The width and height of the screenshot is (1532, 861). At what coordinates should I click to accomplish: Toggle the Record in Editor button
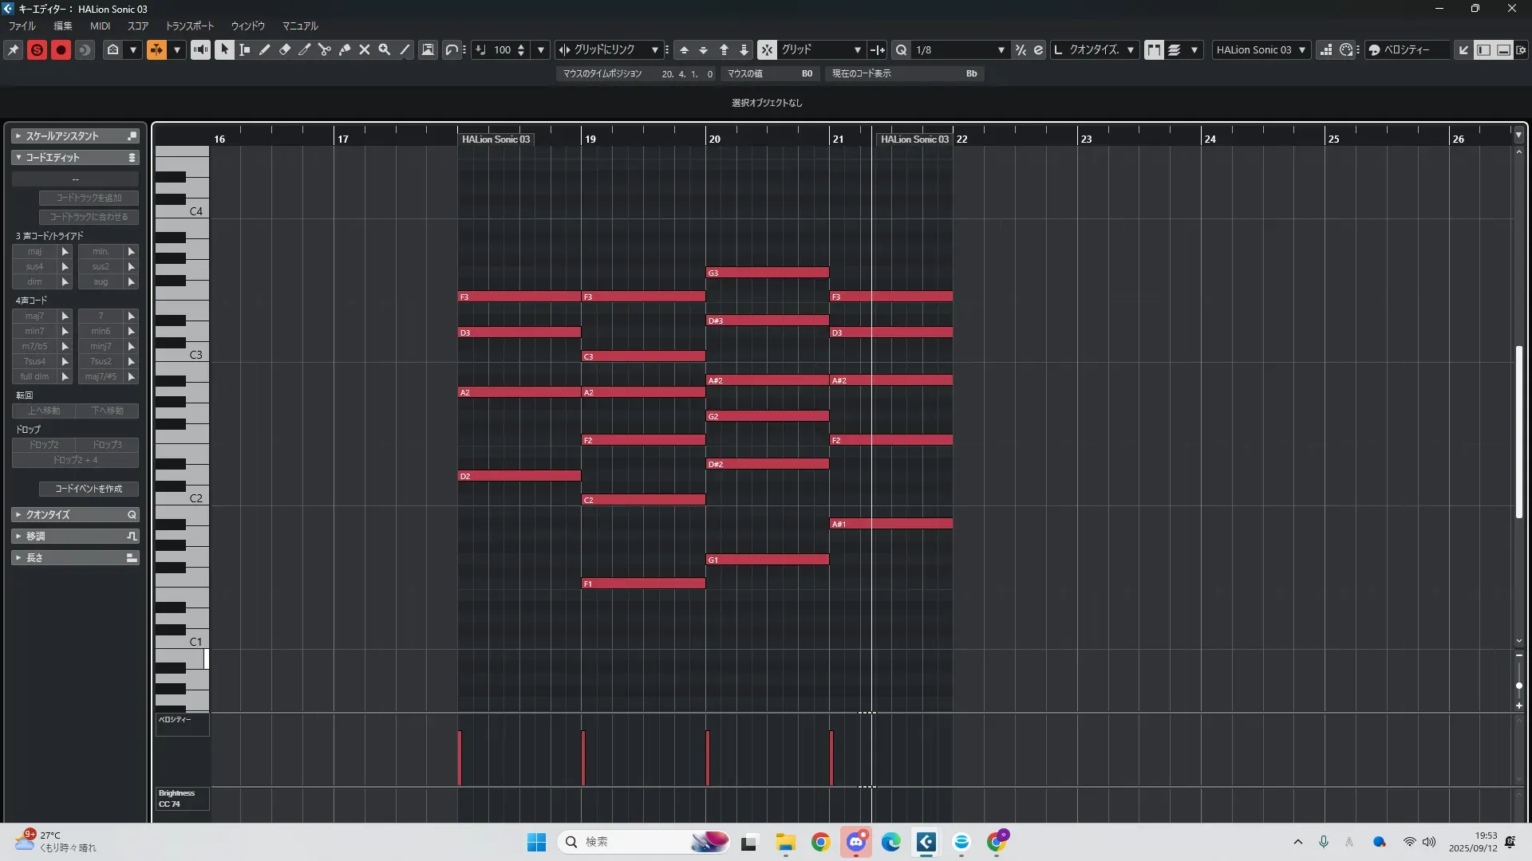(61, 49)
